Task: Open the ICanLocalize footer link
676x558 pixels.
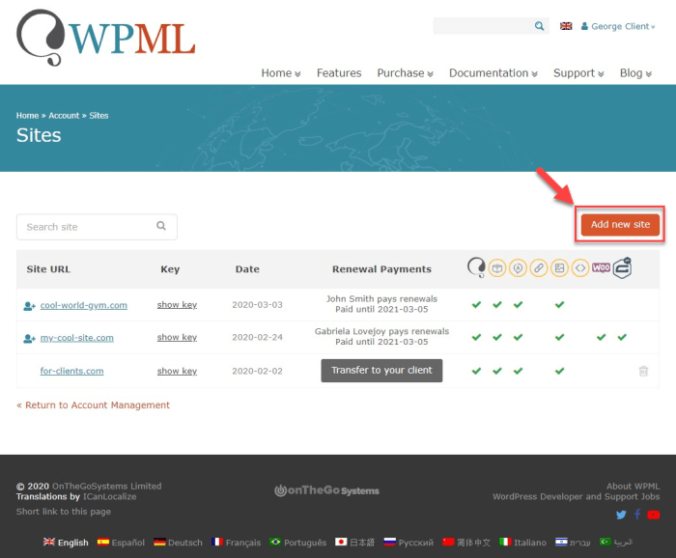Action: click(x=109, y=496)
